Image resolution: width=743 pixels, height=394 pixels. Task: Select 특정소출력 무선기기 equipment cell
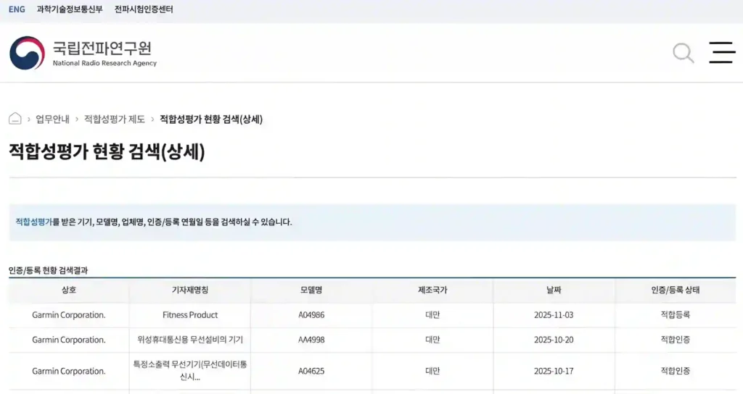pyautogui.click(x=190, y=371)
